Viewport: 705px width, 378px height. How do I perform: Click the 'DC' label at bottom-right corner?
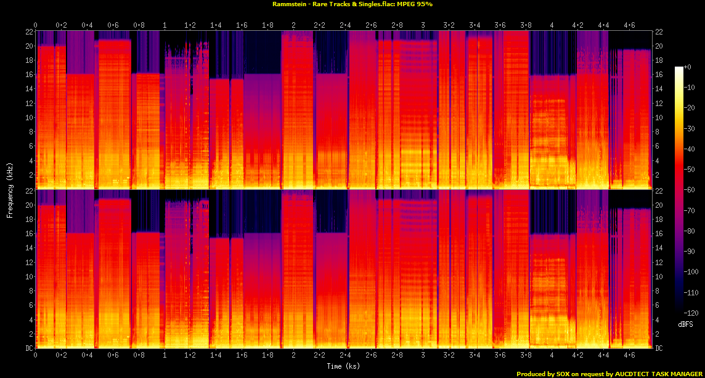click(x=659, y=348)
